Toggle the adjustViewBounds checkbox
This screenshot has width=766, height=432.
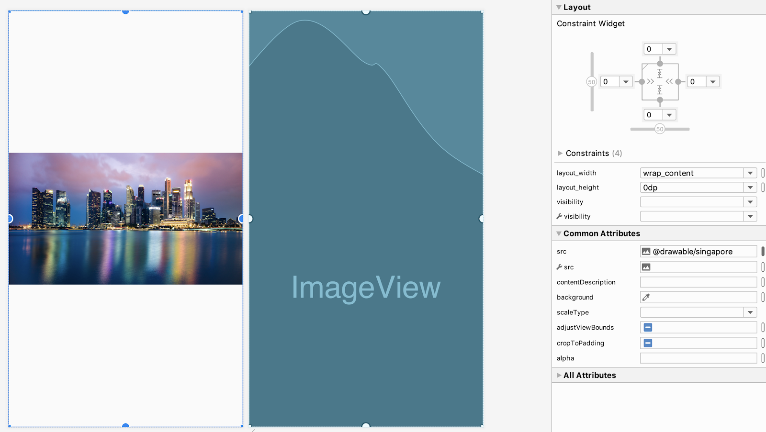coord(648,328)
